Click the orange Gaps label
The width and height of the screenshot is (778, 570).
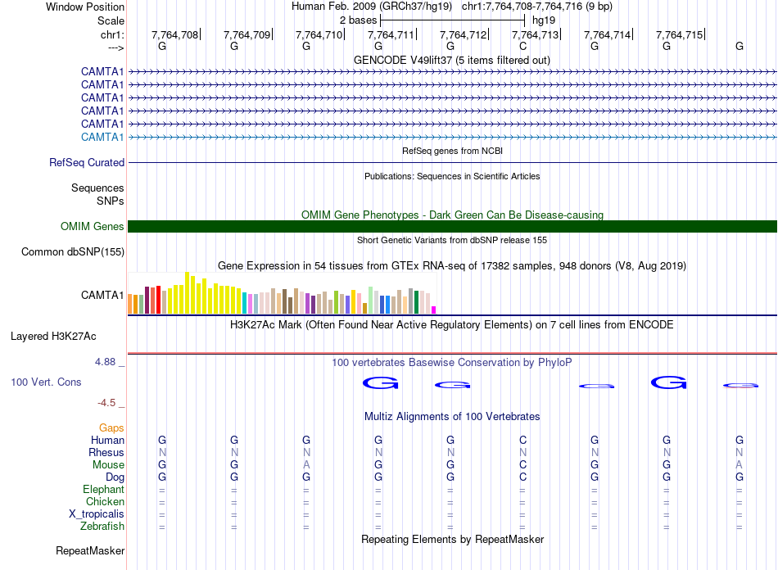coord(111,428)
